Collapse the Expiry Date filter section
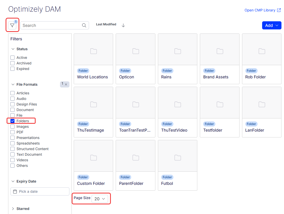The width and height of the screenshot is (284, 214). (x=13, y=181)
